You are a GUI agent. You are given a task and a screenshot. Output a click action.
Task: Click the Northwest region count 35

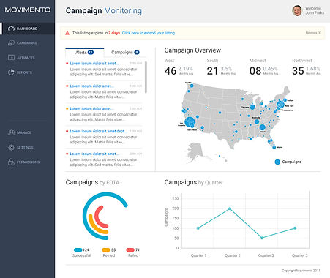click(298, 71)
